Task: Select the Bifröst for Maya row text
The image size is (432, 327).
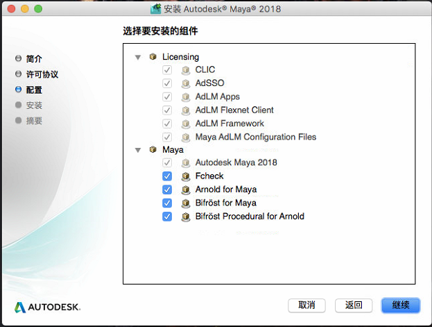Action: click(x=226, y=203)
